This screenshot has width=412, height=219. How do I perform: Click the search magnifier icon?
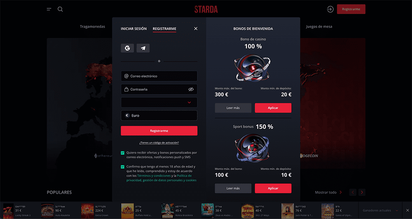60,9
